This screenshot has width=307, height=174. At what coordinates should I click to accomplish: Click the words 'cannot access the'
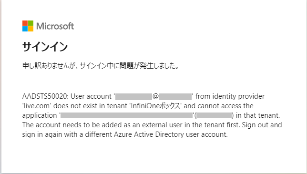[225, 106]
